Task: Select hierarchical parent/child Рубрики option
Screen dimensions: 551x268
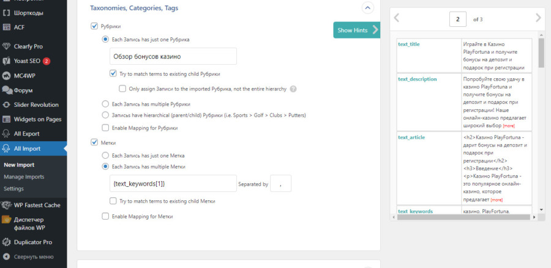Action: (105, 115)
